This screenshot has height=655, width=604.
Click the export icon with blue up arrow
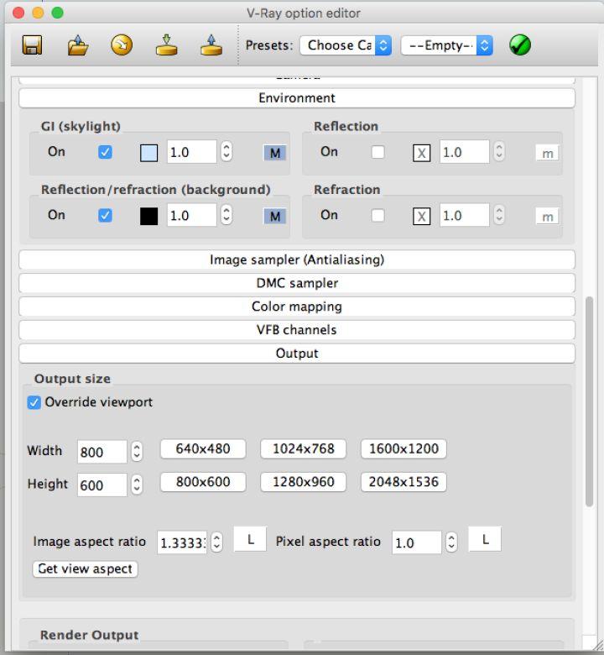(x=211, y=45)
